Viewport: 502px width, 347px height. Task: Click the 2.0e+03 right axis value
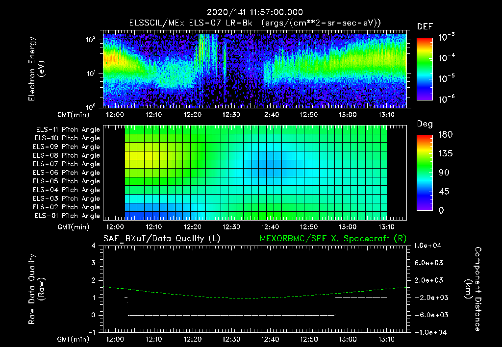tap(429, 280)
